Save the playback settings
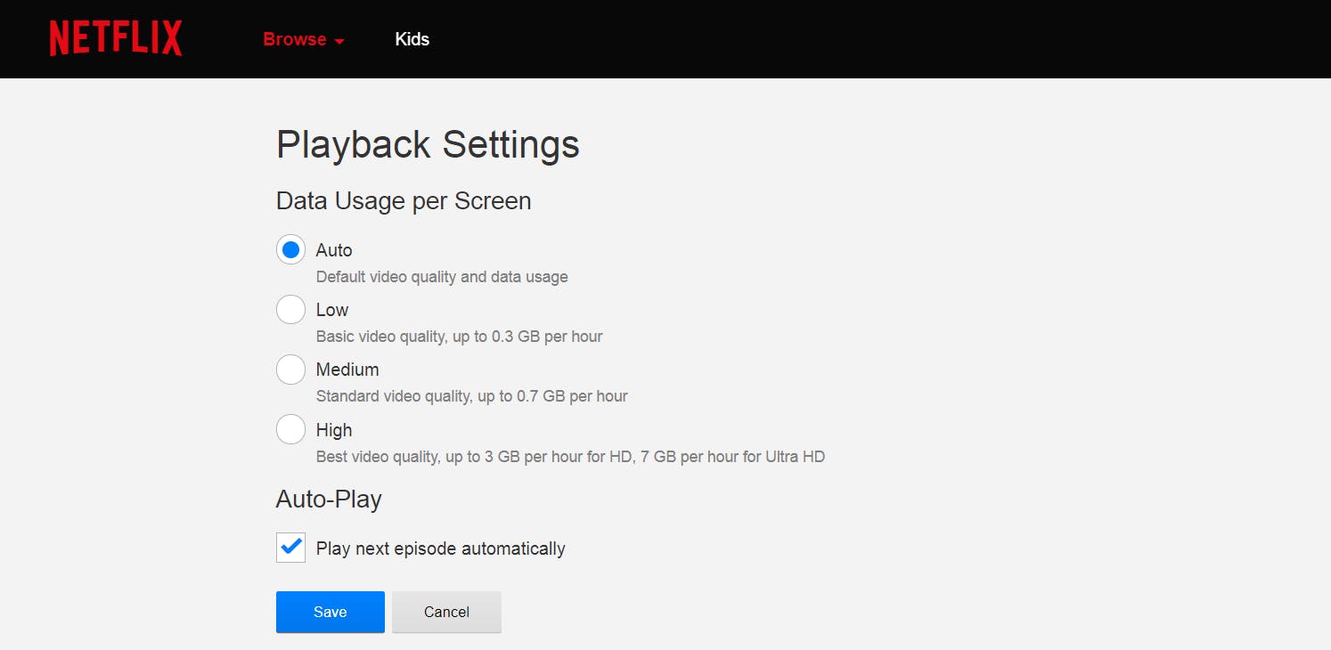Viewport: 1331px width, 650px height. click(x=331, y=612)
